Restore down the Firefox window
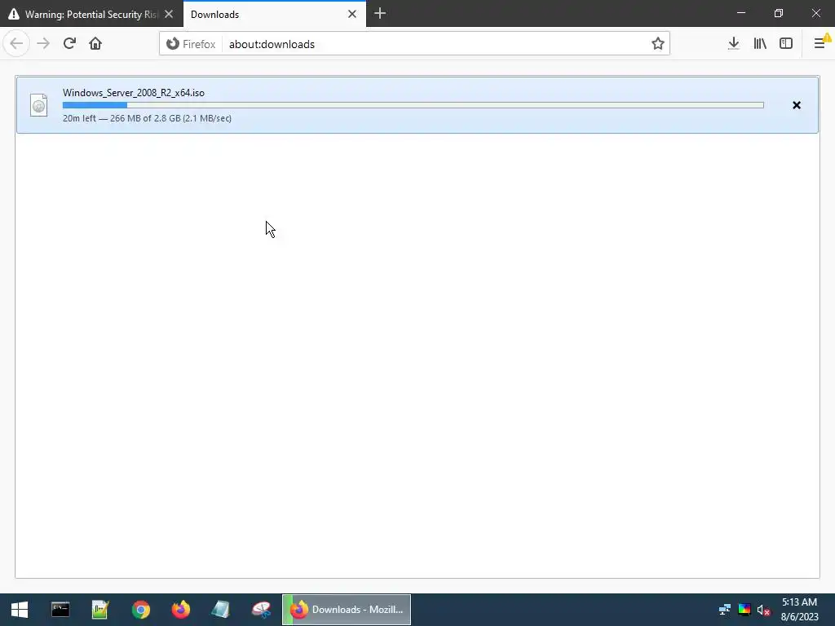 pyautogui.click(x=779, y=13)
